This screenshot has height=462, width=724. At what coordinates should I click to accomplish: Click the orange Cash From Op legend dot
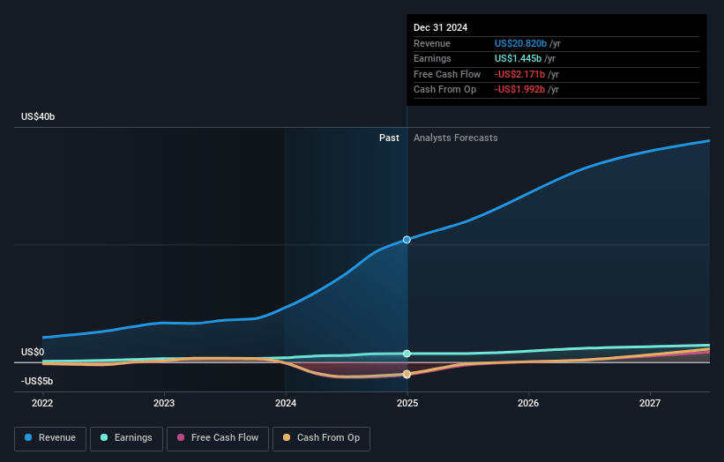(x=287, y=437)
